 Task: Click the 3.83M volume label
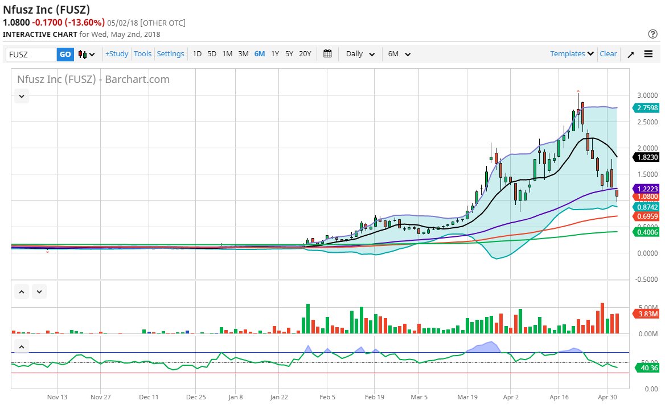(x=647, y=314)
